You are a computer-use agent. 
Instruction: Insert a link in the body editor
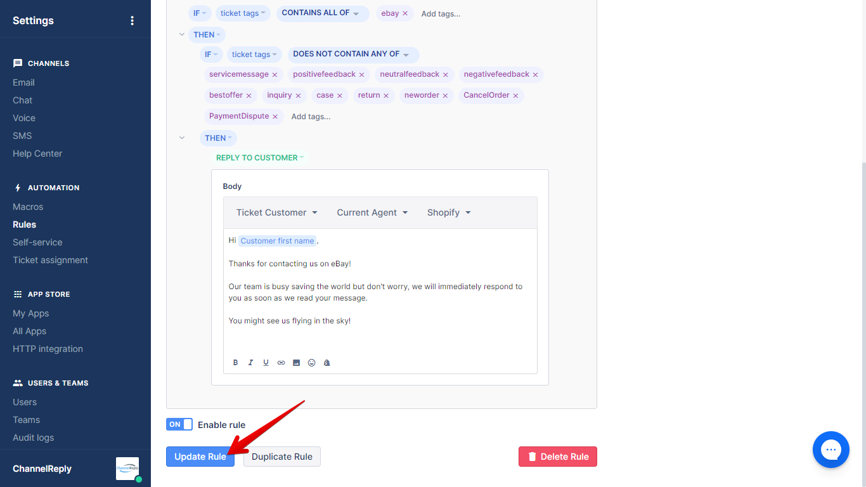click(281, 363)
